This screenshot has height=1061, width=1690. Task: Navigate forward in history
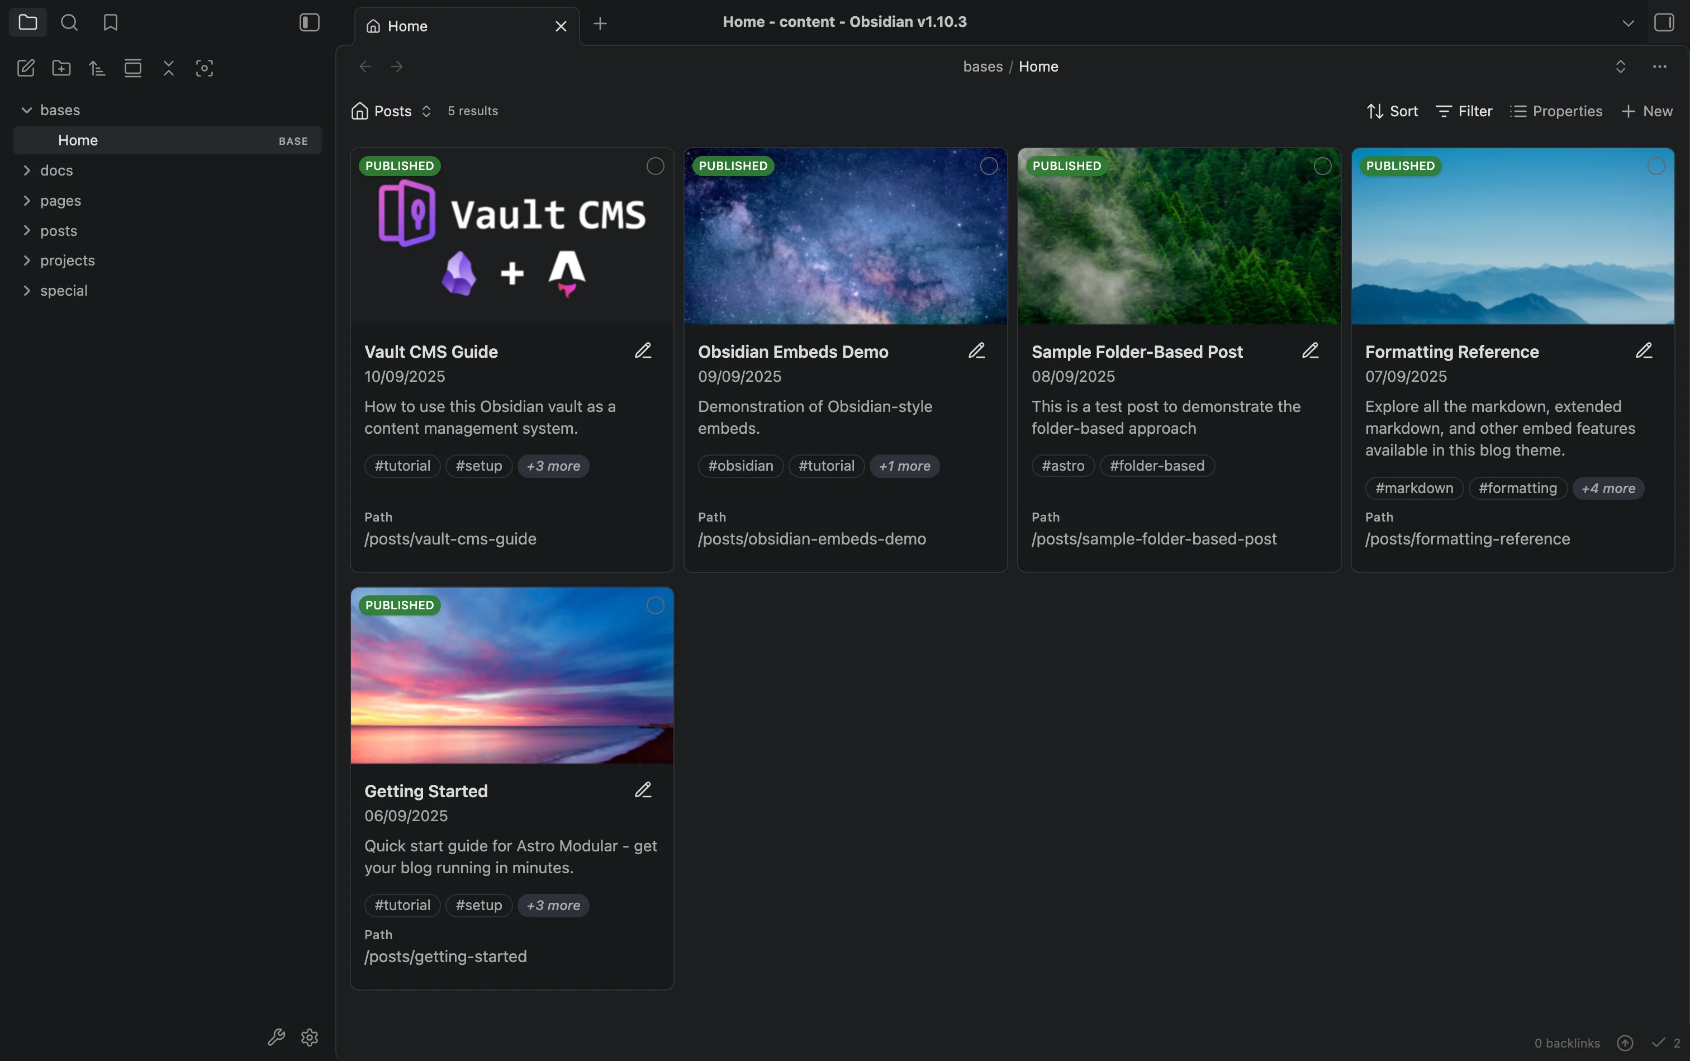click(x=397, y=67)
